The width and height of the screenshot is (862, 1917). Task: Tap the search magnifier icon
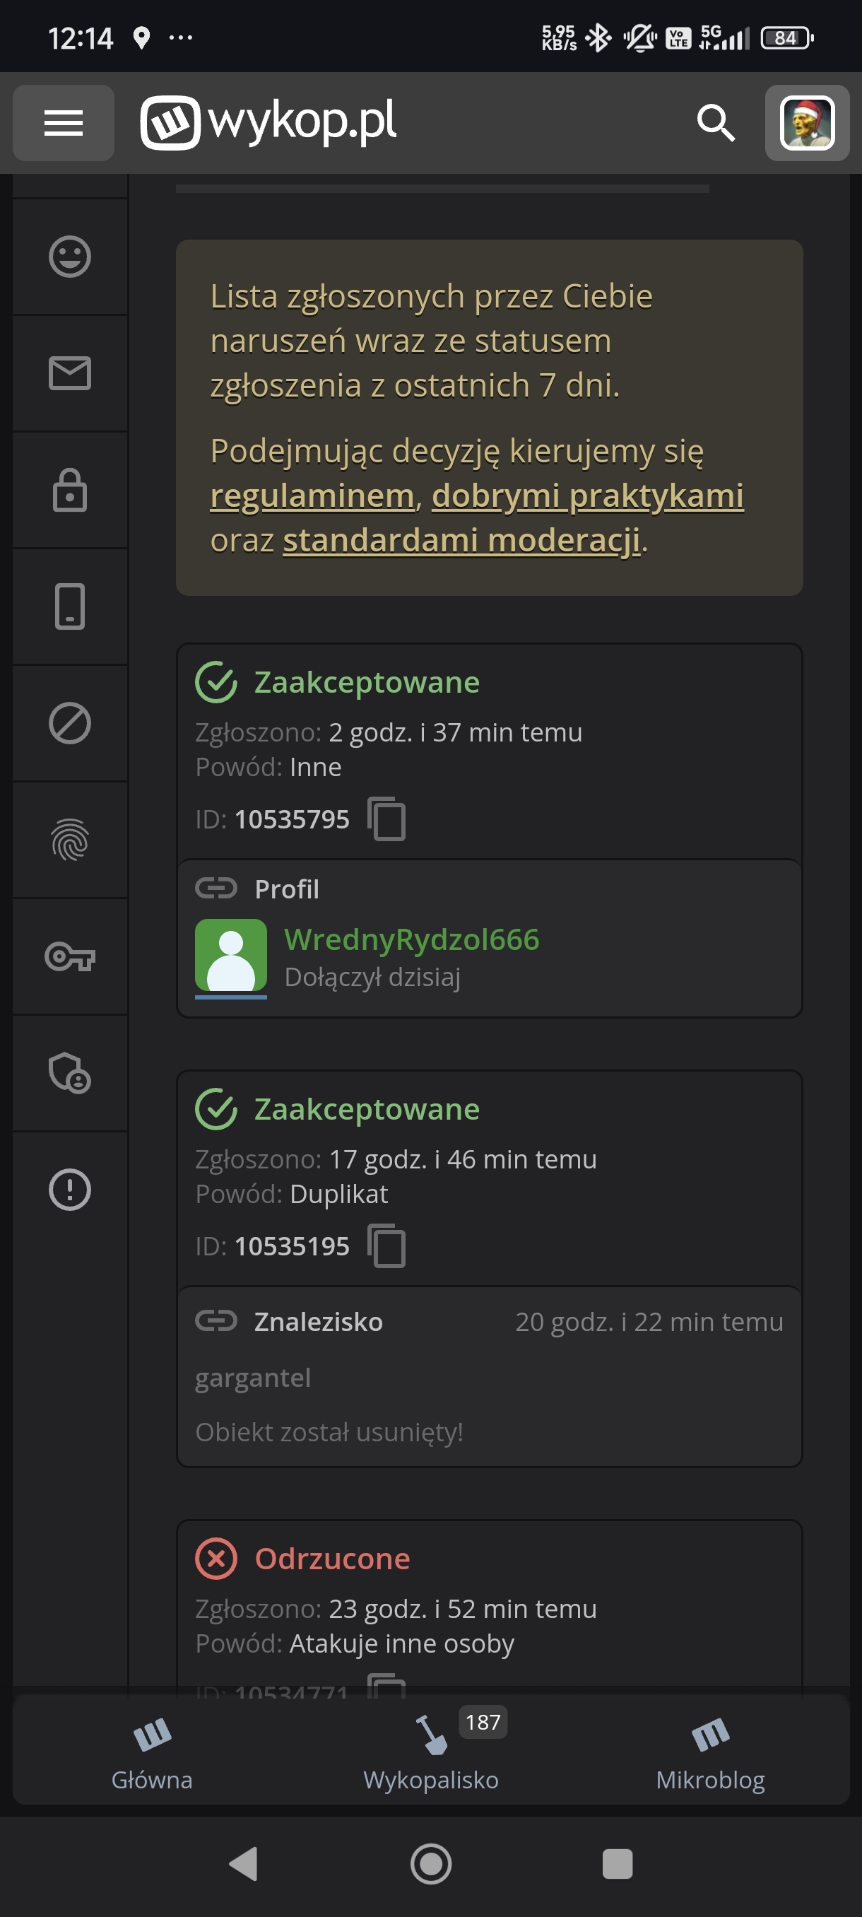[x=716, y=123]
